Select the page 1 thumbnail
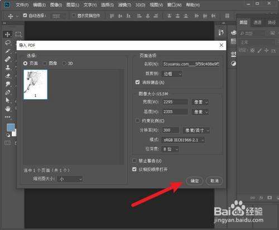Viewport: 279px width, 230px height. click(36, 85)
